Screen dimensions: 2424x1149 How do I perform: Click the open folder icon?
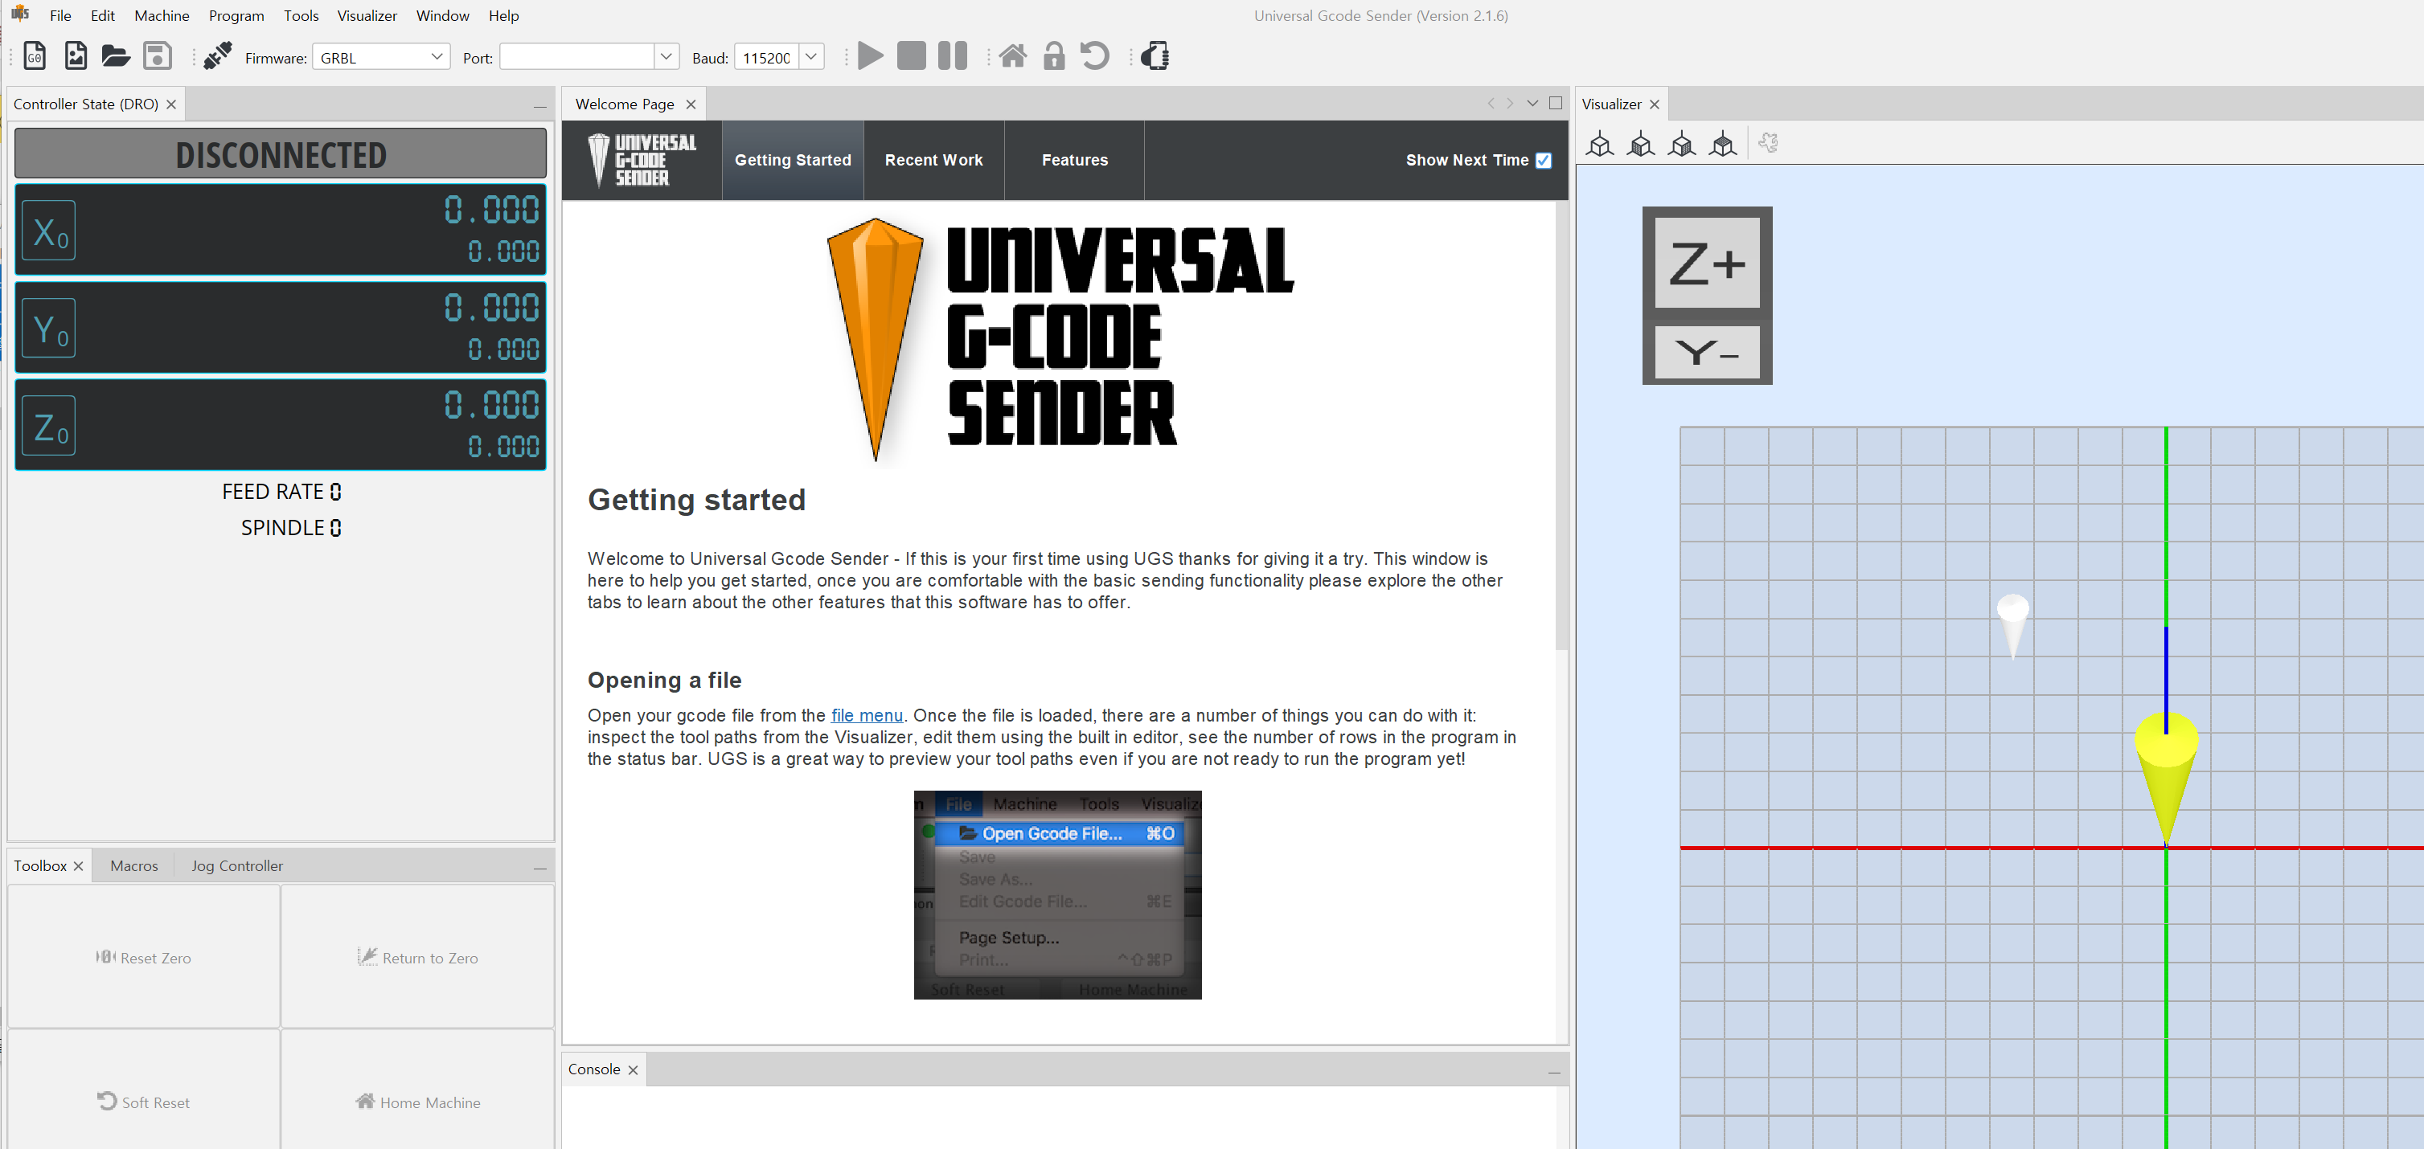(115, 56)
